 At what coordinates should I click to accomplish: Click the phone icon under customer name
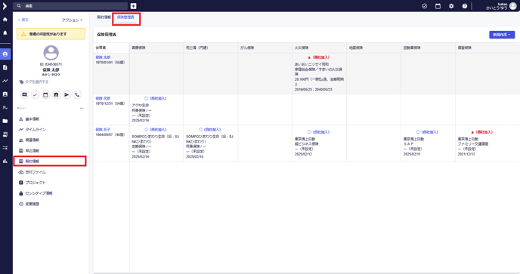tap(77, 95)
